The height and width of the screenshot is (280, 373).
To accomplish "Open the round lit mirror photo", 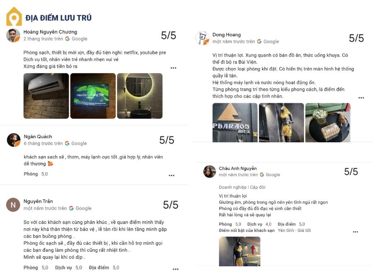I will click(x=140, y=96).
